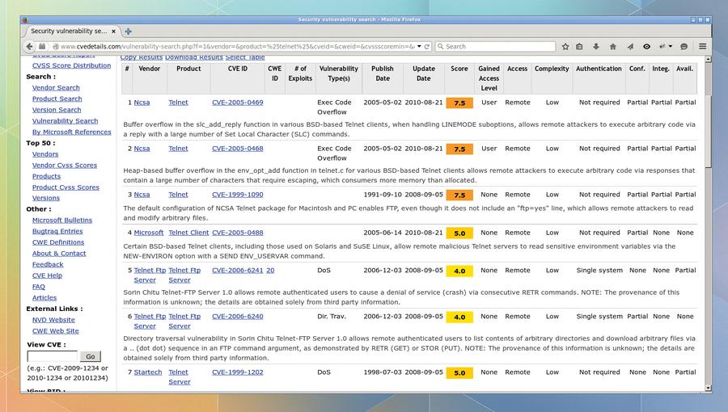Open FAQ sidebar link
The image size is (728, 412).
coord(39,287)
